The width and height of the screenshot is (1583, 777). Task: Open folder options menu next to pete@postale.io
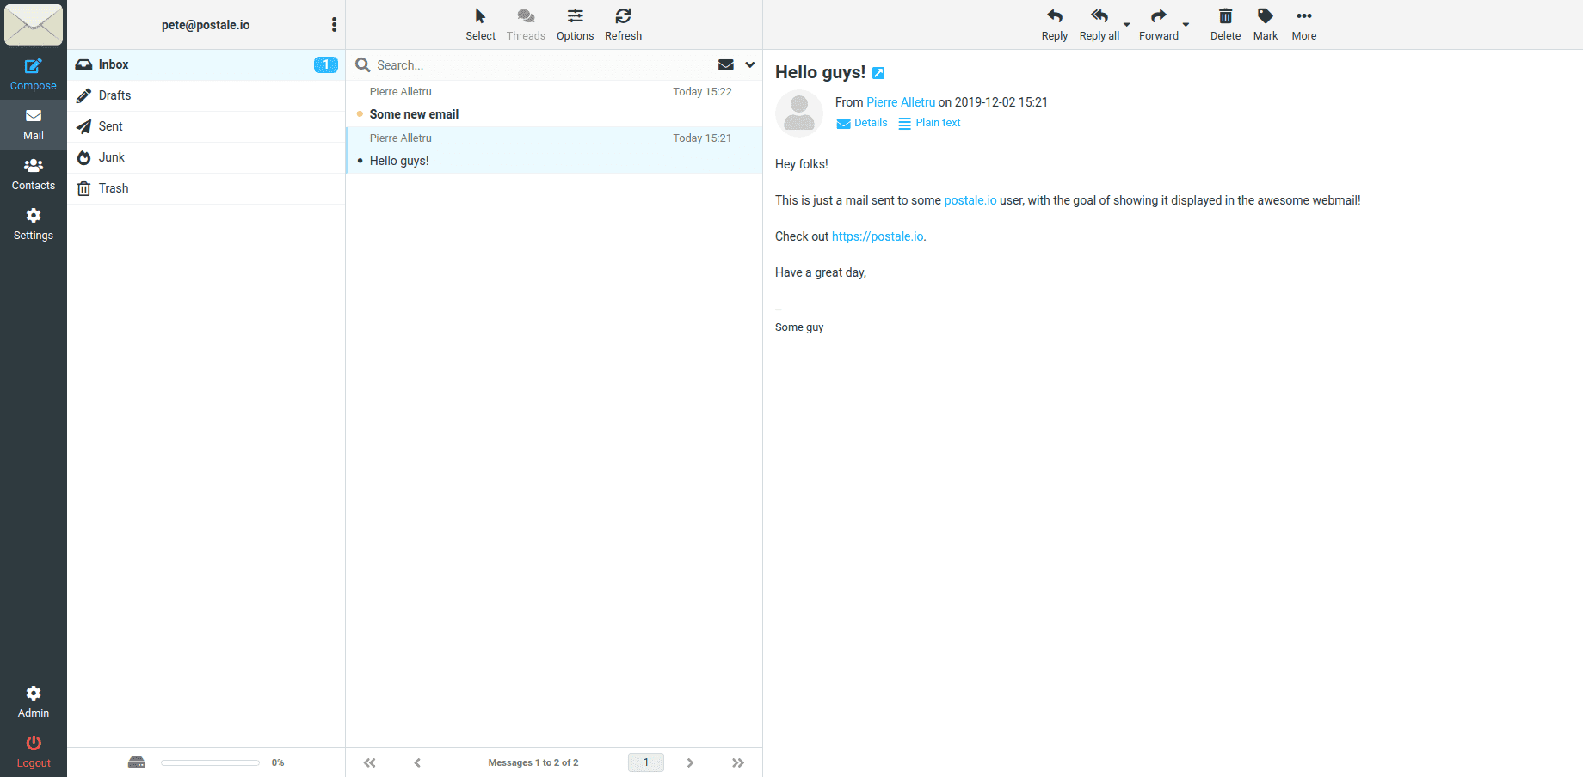click(x=334, y=25)
